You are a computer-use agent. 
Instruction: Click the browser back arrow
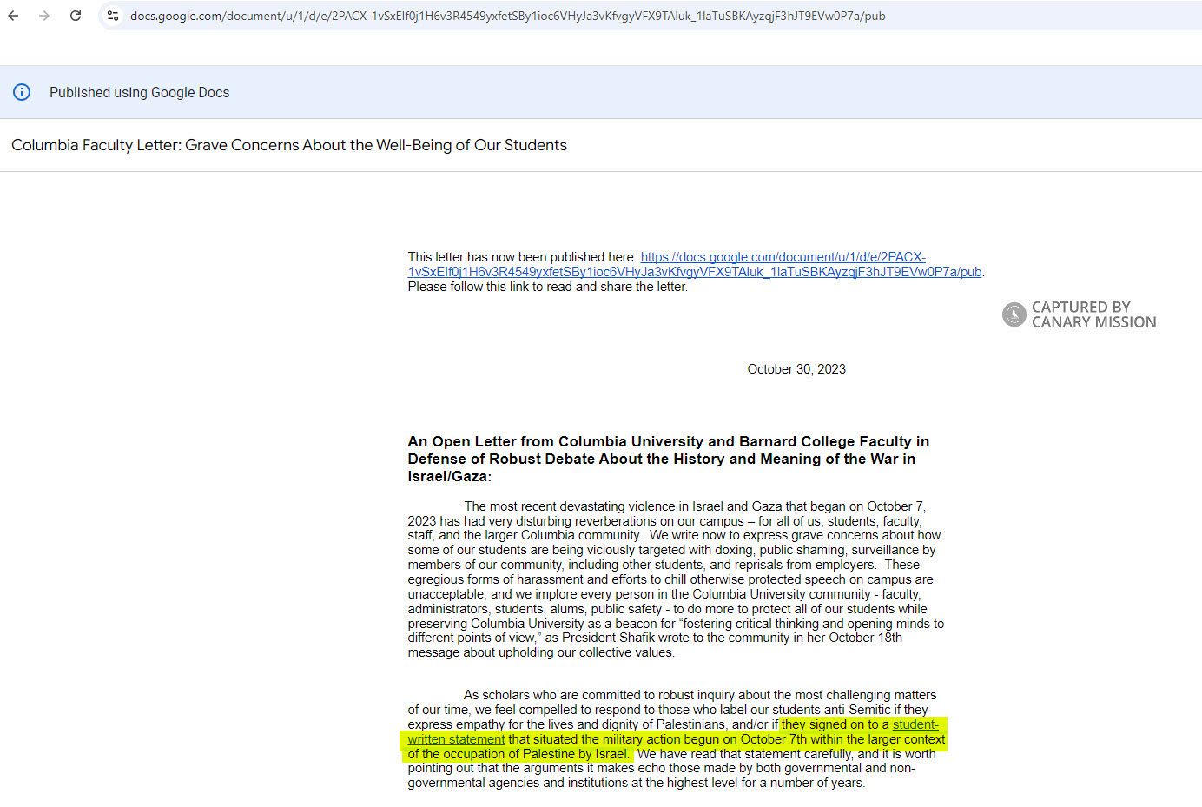coord(13,16)
